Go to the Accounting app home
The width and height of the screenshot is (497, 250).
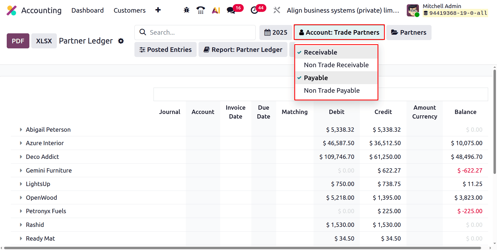tap(41, 10)
